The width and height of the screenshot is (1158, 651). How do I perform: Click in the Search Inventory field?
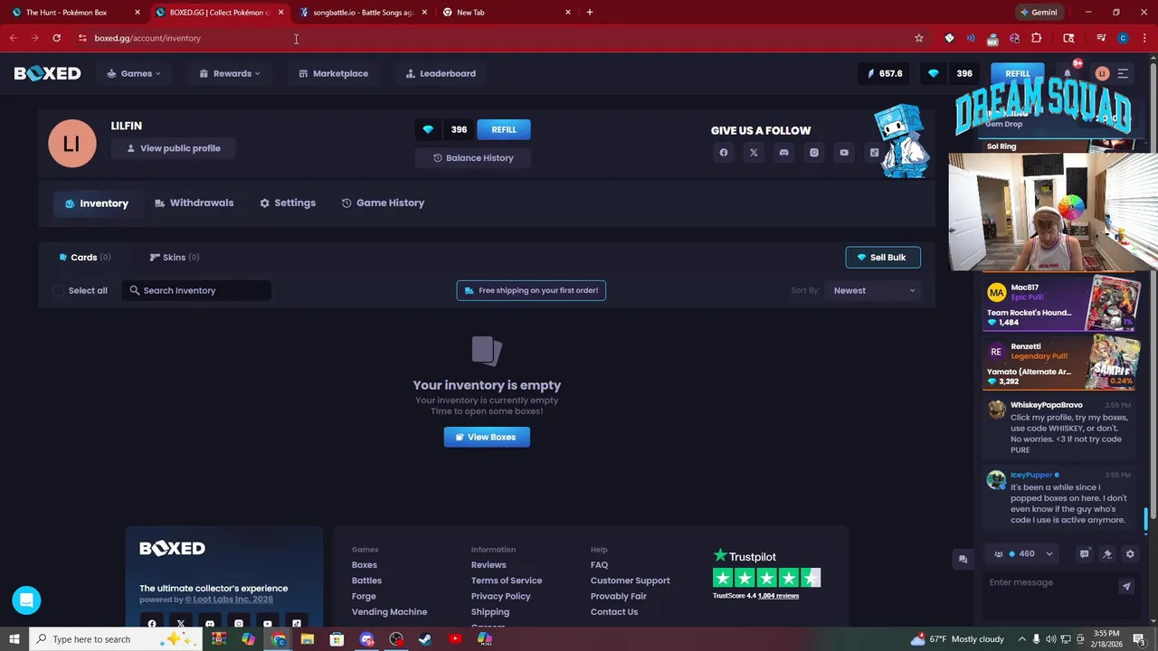(x=196, y=290)
